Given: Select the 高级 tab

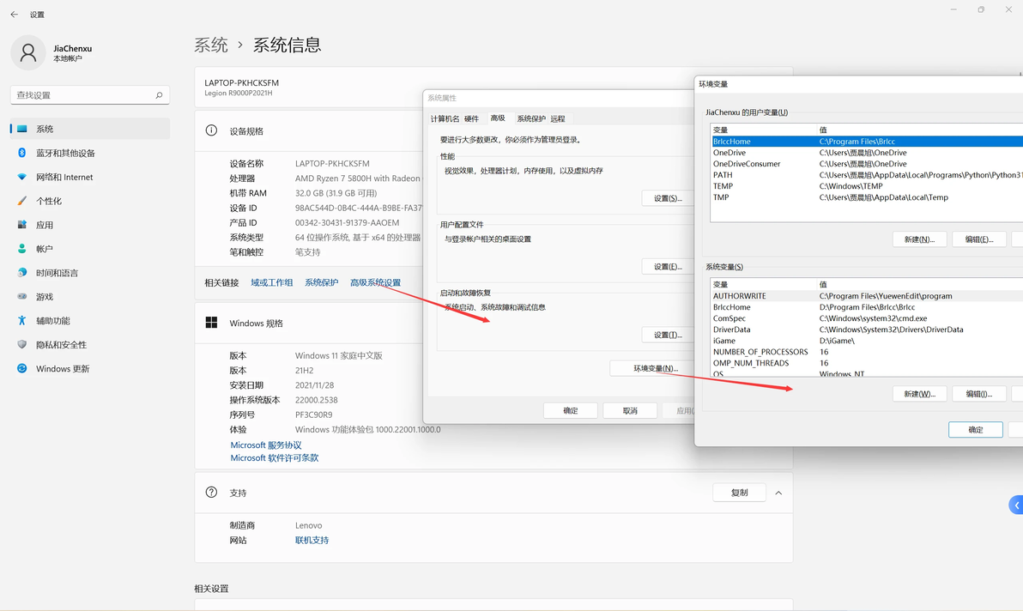Looking at the screenshot, I should coord(498,118).
